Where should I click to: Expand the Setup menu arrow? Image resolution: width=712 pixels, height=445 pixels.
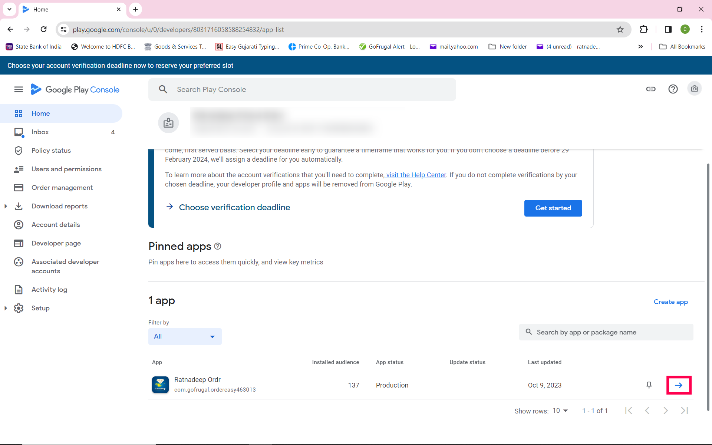[6, 308]
